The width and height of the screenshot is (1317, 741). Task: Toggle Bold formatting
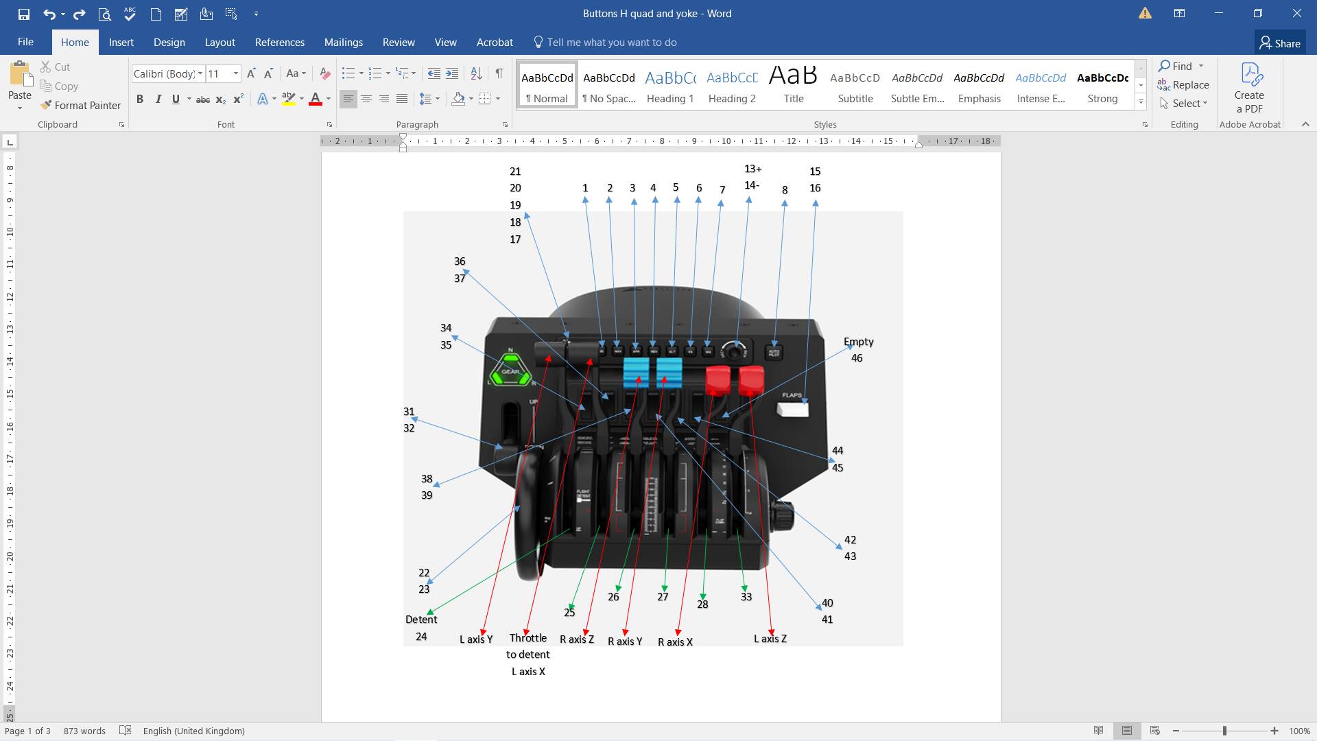tap(140, 99)
